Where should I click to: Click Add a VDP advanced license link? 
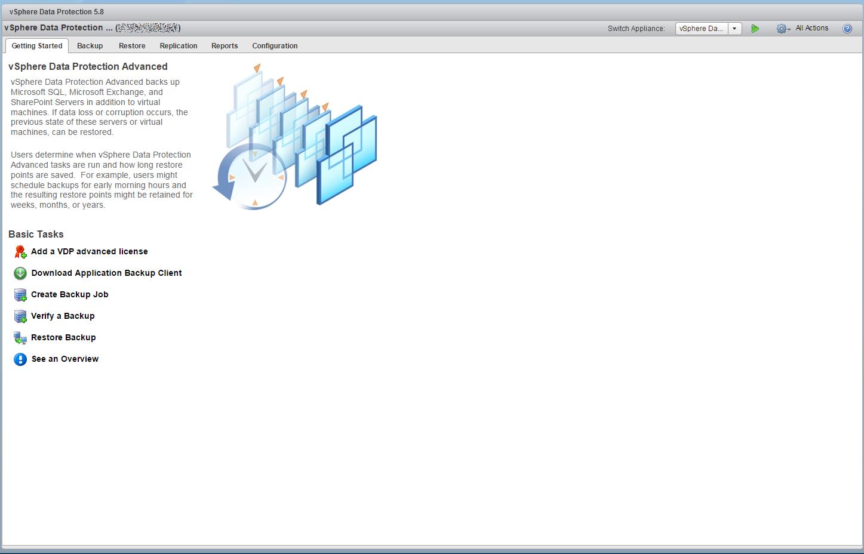pos(90,252)
